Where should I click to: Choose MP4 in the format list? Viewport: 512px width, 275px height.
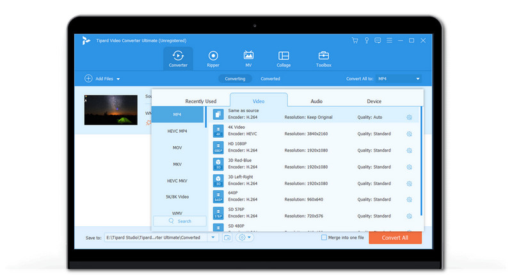(178, 115)
